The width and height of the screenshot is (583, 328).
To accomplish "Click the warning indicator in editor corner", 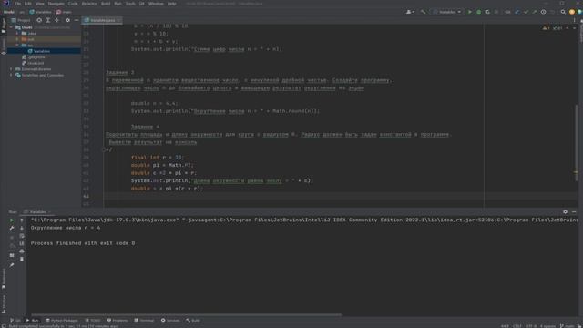I will (546, 28).
